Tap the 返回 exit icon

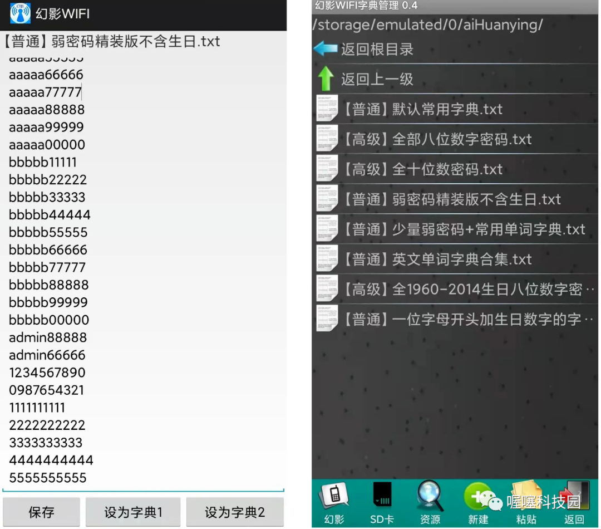pyautogui.click(x=574, y=495)
